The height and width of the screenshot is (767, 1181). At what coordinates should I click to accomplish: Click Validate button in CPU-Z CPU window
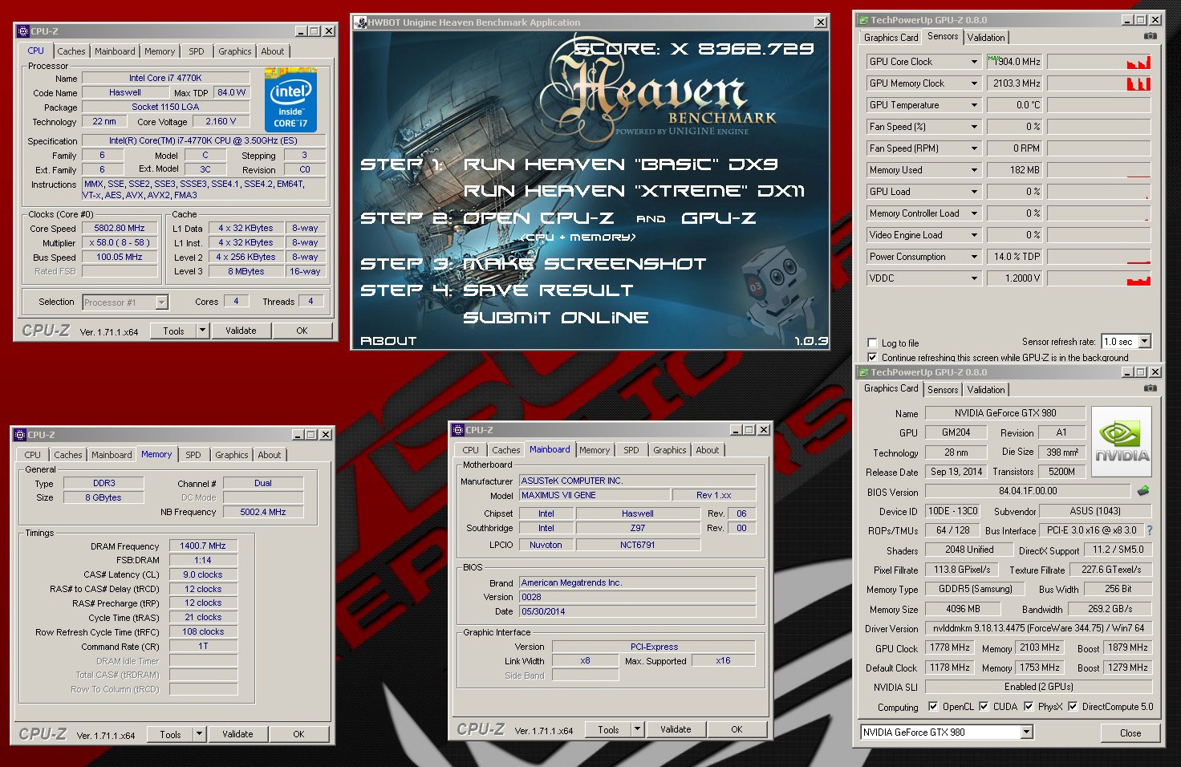point(241,331)
